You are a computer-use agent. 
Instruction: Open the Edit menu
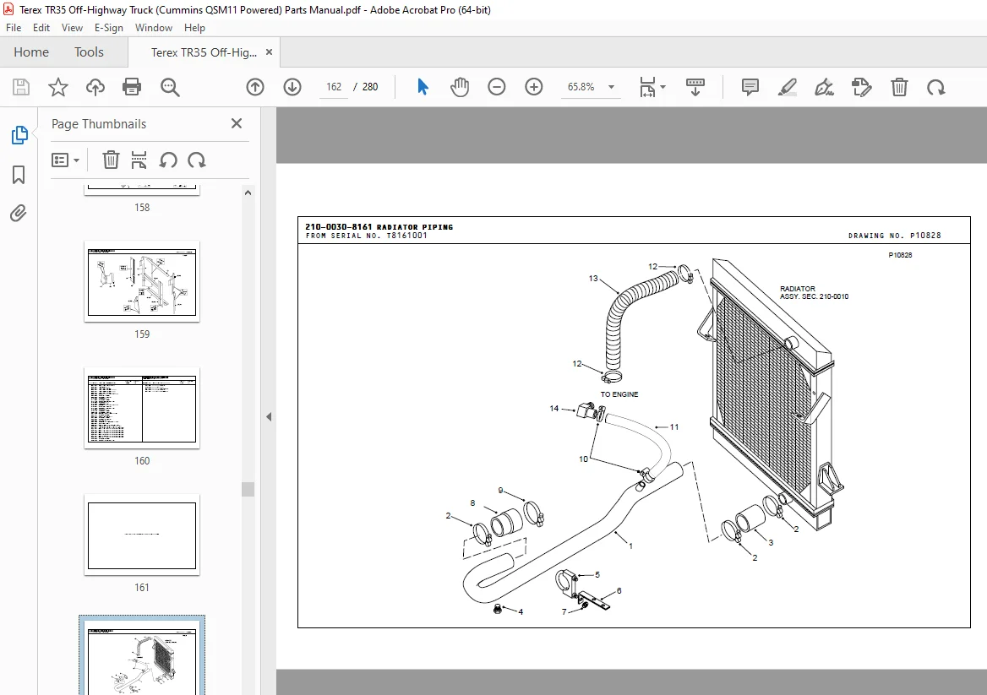(41, 28)
